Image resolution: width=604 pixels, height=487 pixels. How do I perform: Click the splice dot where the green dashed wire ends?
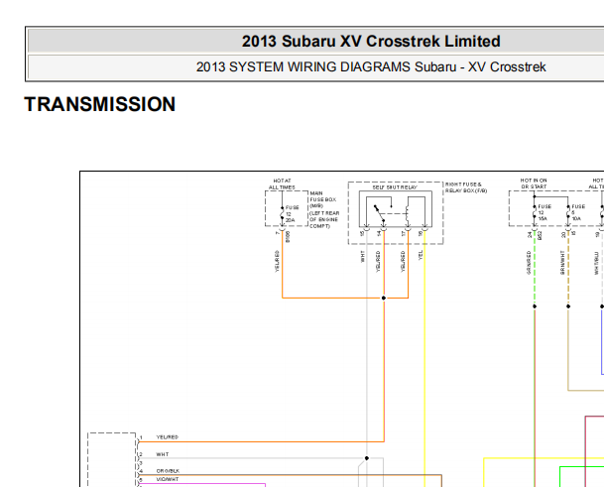[x=535, y=306]
